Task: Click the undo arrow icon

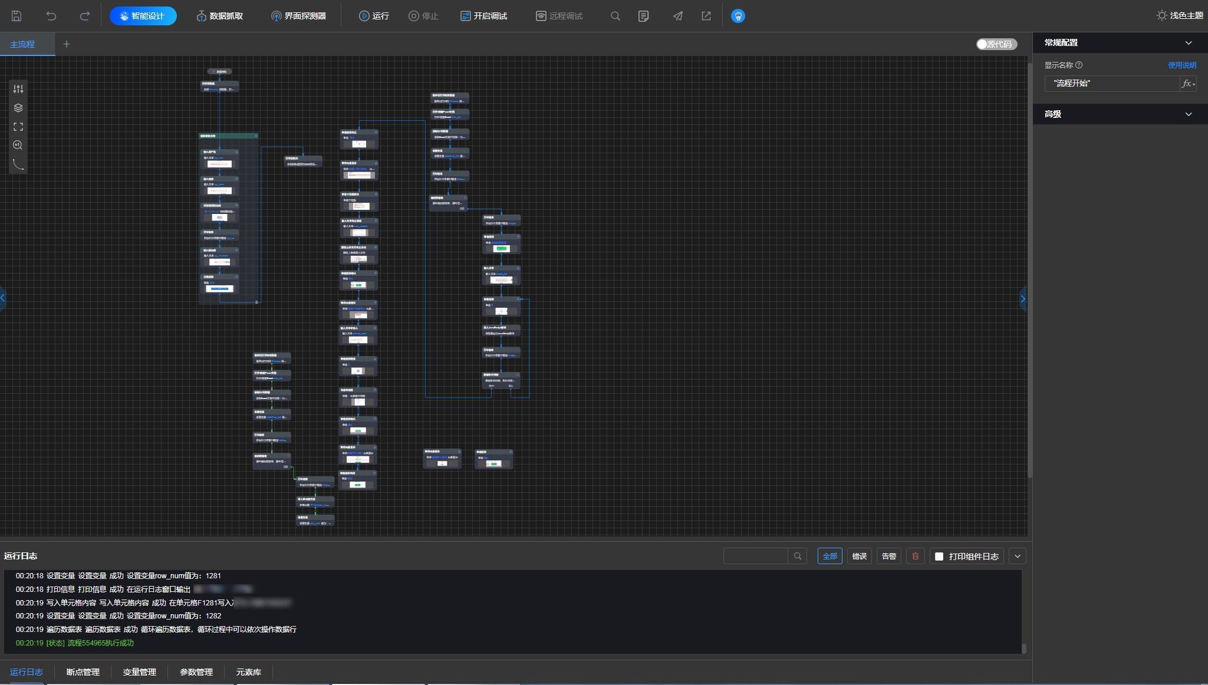Action: click(x=51, y=16)
